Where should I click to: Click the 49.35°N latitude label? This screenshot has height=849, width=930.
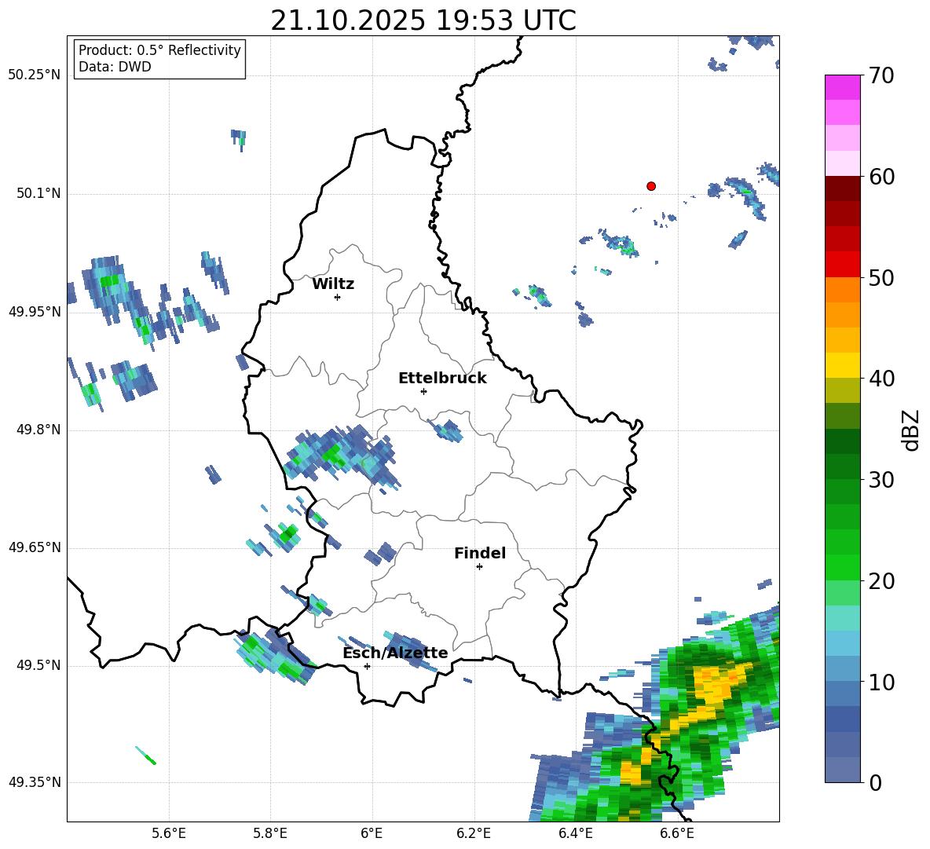[35, 782]
